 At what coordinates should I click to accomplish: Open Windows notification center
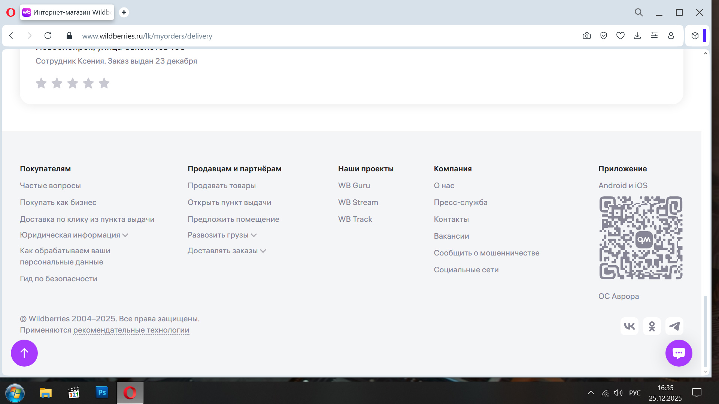(697, 393)
